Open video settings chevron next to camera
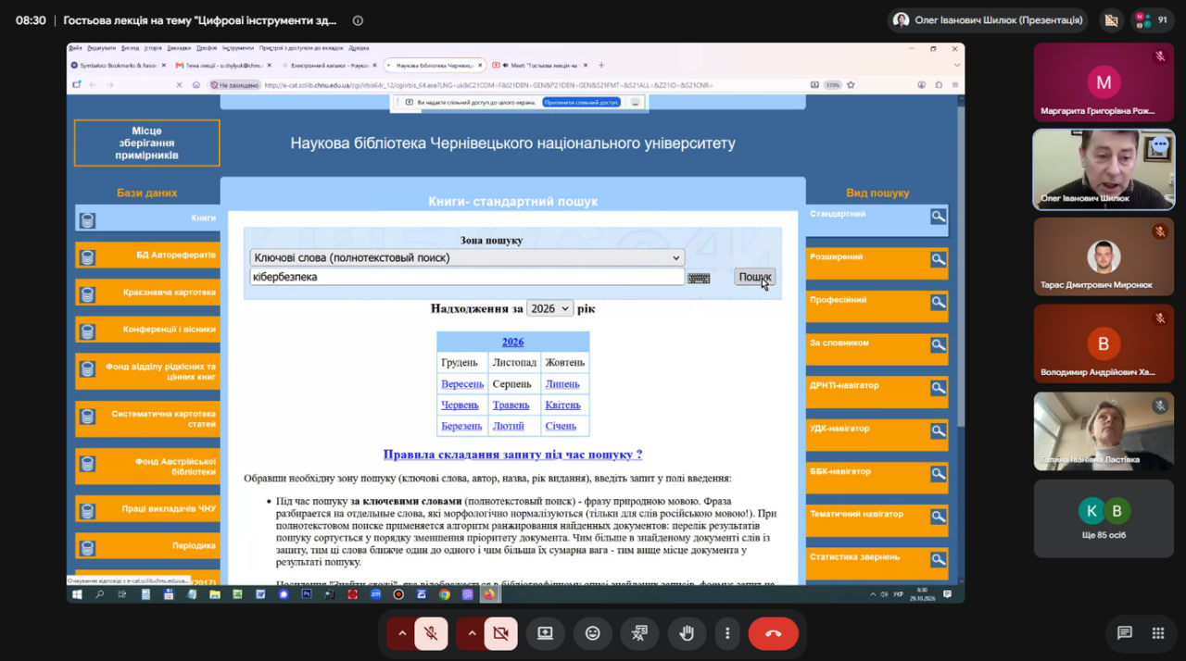Screen dimensions: 1186x661 (x=472, y=633)
